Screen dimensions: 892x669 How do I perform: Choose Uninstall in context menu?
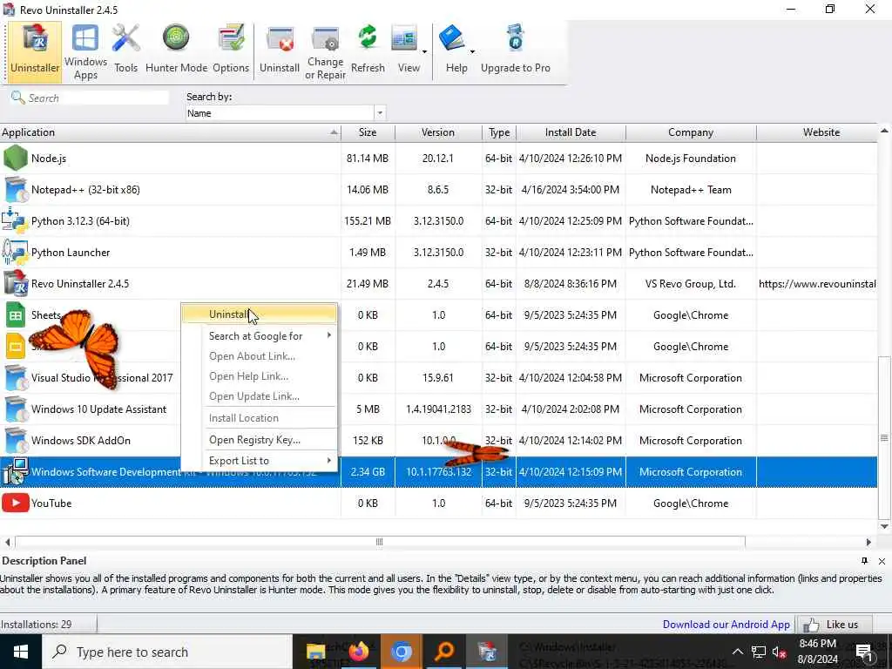click(260, 314)
